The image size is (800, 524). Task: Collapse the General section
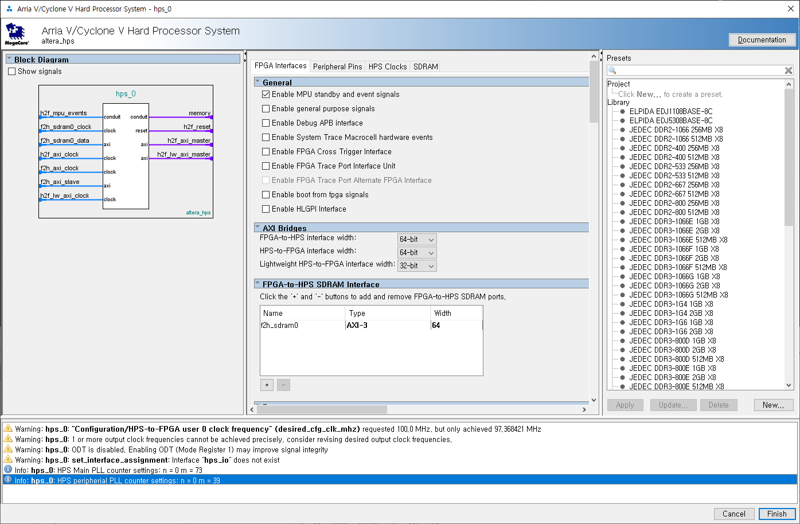[257, 83]
